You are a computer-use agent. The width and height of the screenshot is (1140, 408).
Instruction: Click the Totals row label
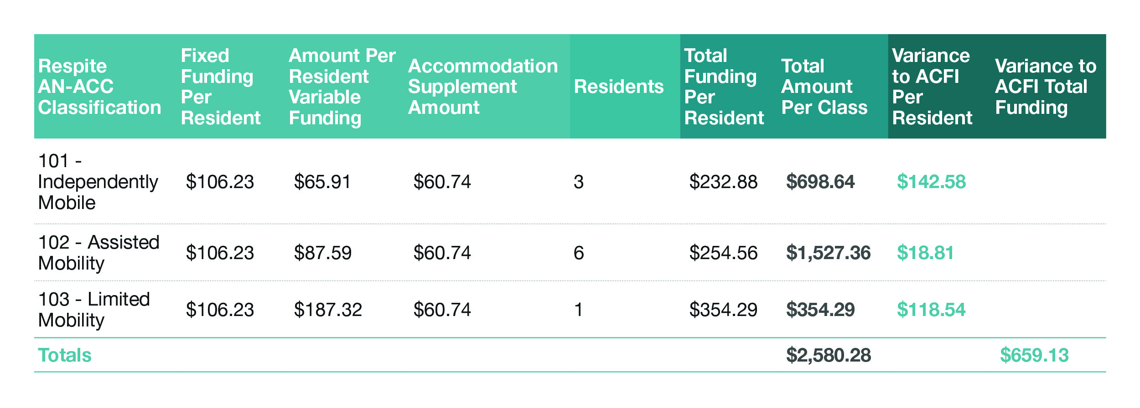coord(65,355)
